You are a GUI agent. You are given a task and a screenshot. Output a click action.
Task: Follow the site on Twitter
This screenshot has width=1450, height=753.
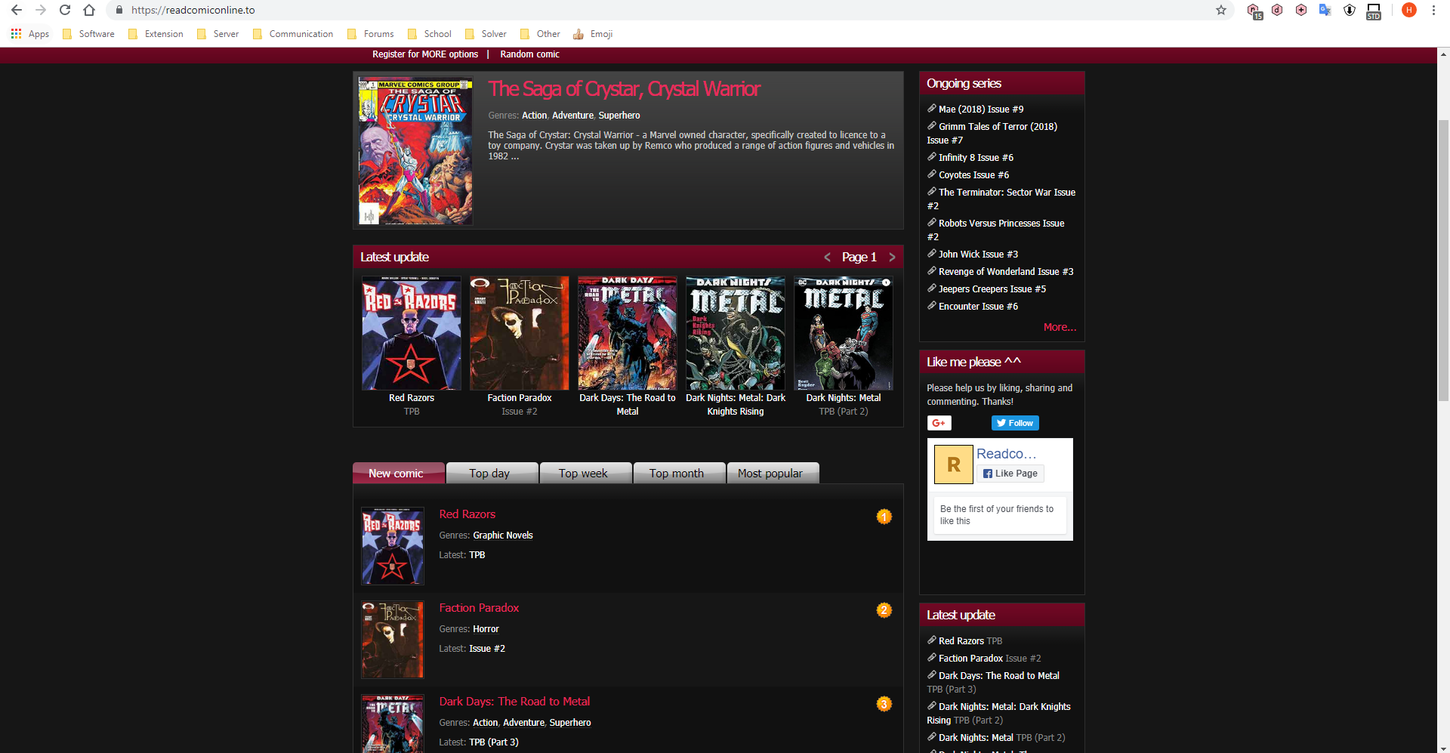tap(1015, 423)
